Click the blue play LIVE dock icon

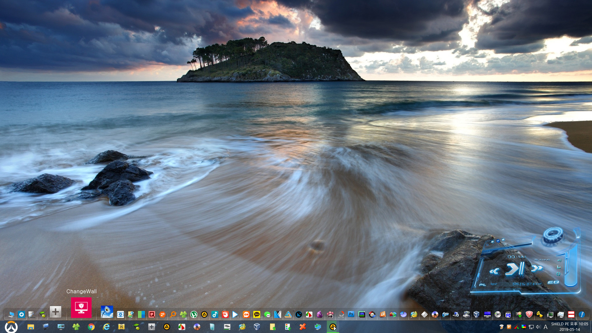coord(235,314)
